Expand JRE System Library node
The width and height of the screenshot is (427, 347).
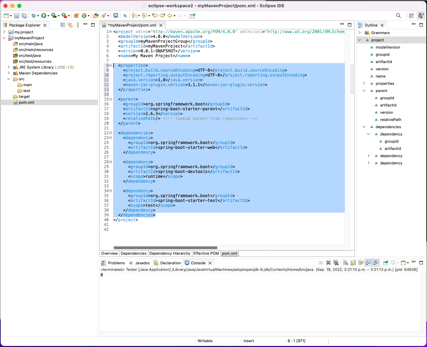tap(9, 67)
